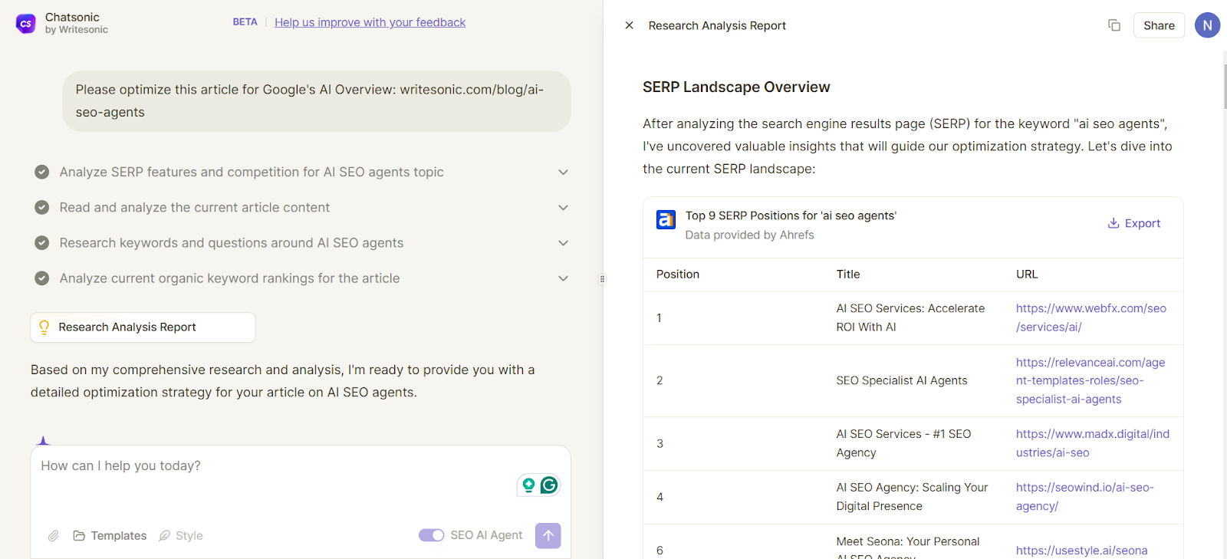The width and height of the screenshot is (1227, 559).
Task: Close the Research Analysis Report panel
Action: tap(629, 25)
